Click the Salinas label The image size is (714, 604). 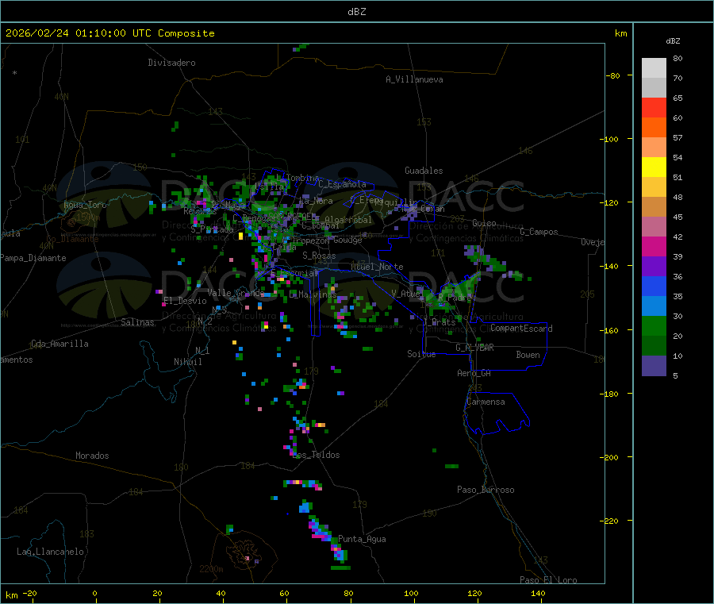(x=137, y=322)
